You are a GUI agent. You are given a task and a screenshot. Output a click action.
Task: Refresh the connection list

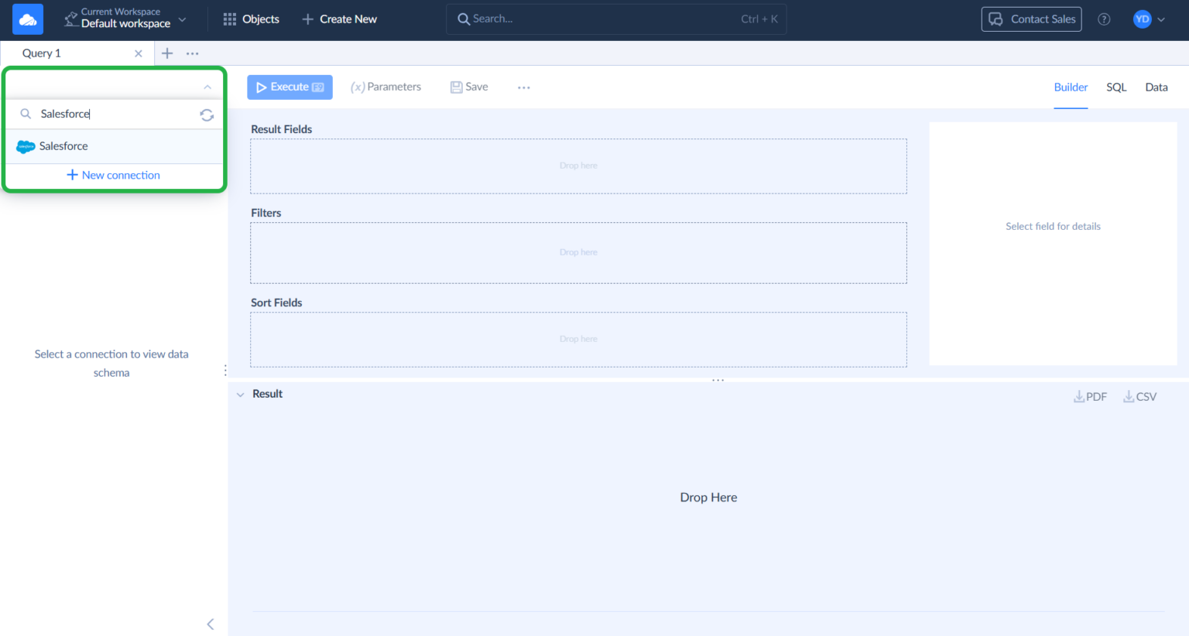(x=207, y=115)
